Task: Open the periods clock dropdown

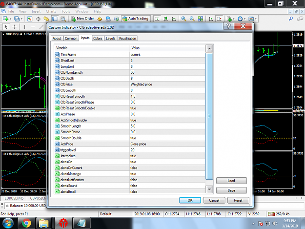Action: point(242,19)
